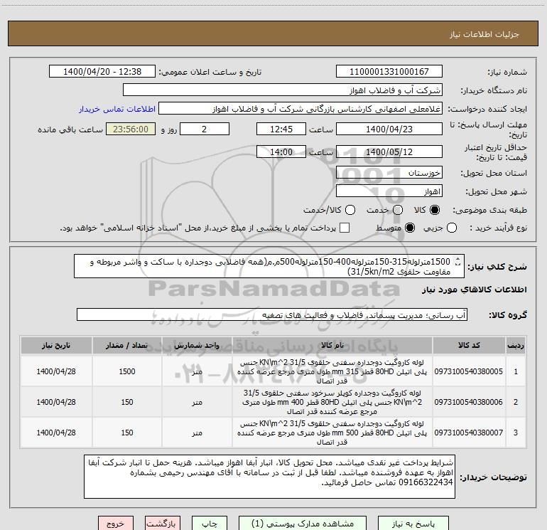Click the خروج exit button

116,524
